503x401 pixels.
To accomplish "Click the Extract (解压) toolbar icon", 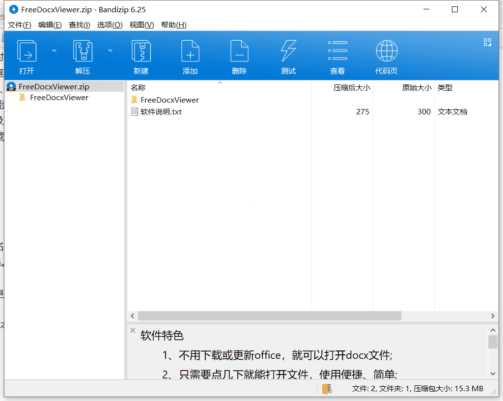I will click(83, 51).
